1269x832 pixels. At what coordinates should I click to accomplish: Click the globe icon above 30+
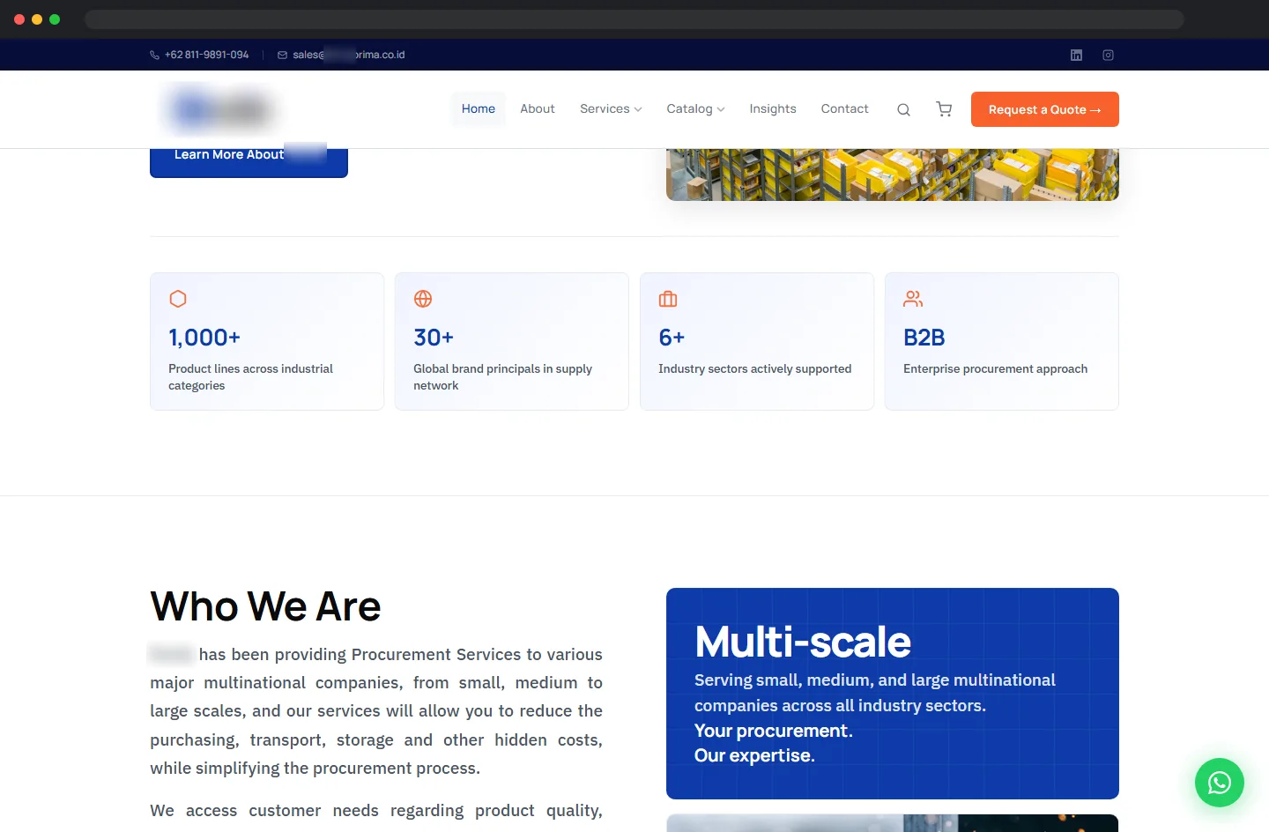click(423, 299)
